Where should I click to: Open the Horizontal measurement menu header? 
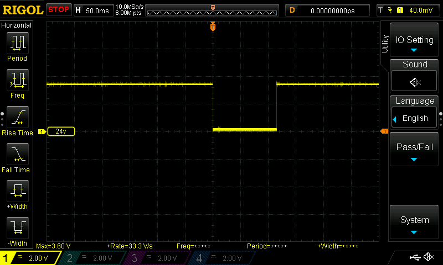coord(17,25)
